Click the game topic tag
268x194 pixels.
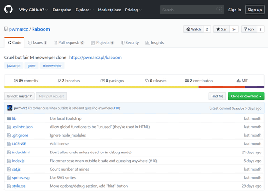[32, 66]
